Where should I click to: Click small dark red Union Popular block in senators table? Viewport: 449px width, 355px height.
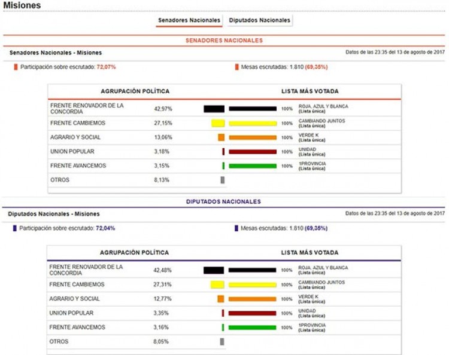click(223, 152)
